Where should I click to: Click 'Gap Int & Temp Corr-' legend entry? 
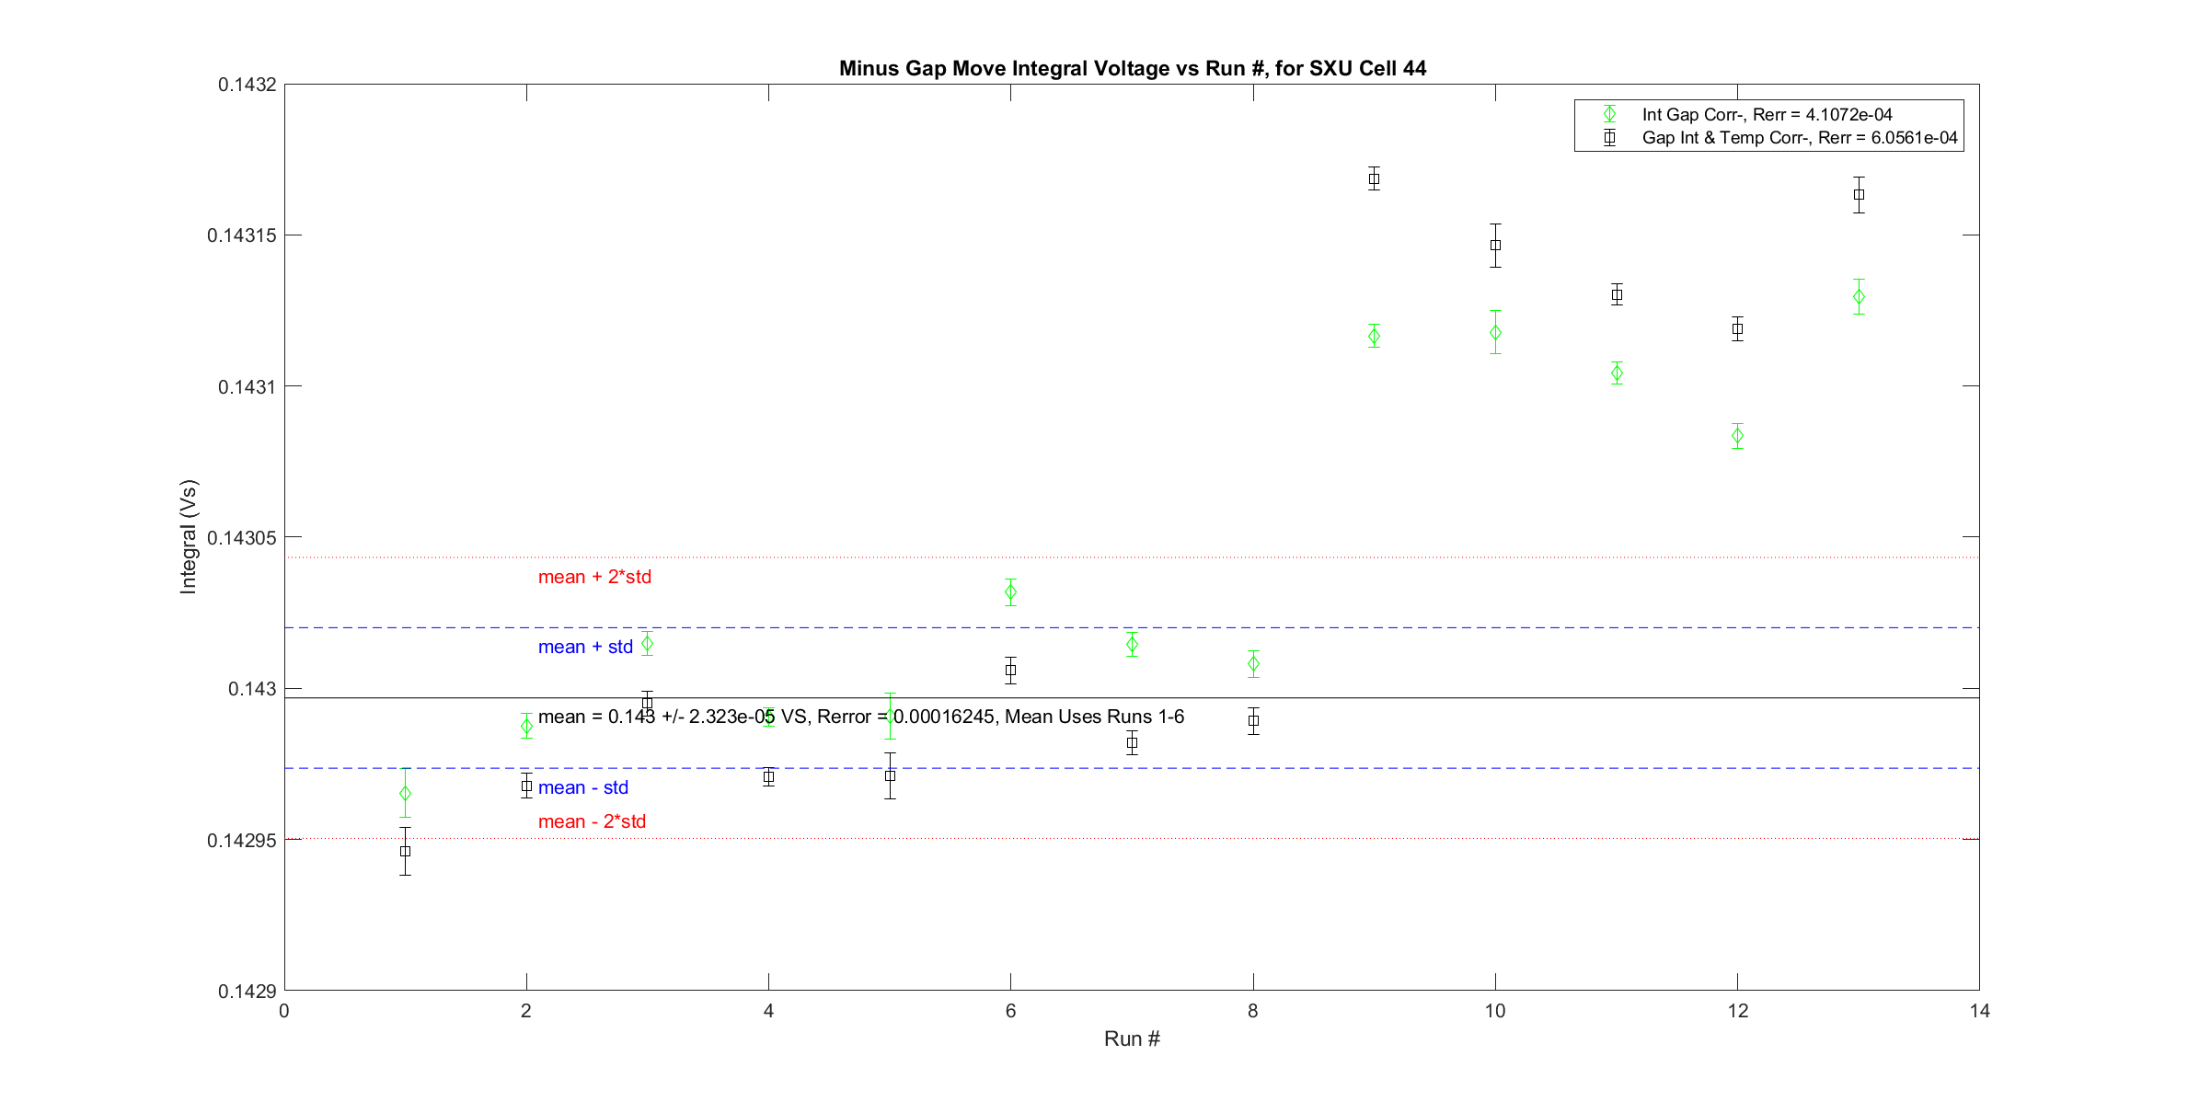point(1799,138)
